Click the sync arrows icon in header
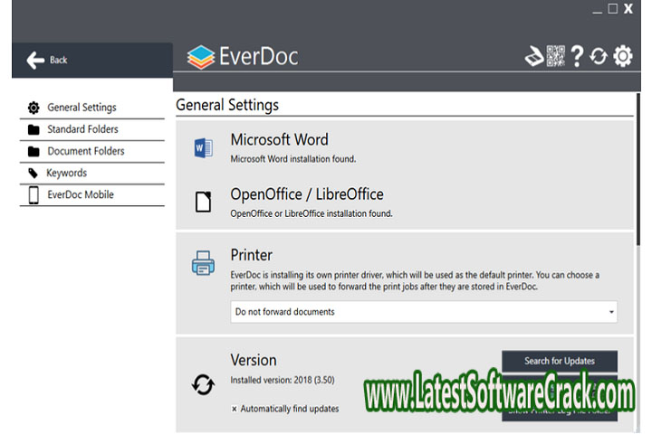The width and height of the screenshot is (652, 434). pos(599,57)
